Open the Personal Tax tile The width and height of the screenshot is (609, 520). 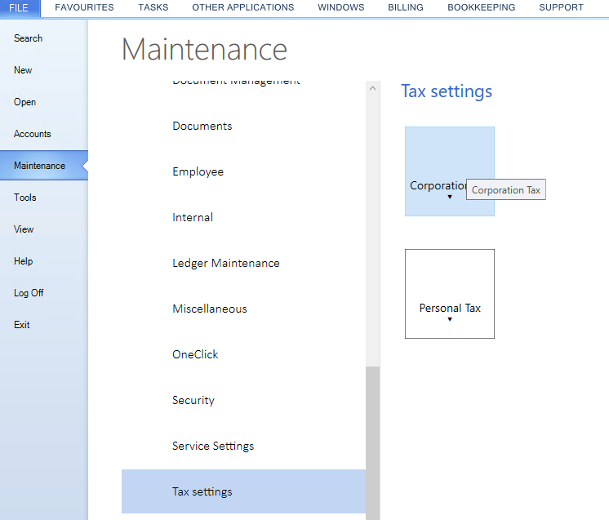450,294
